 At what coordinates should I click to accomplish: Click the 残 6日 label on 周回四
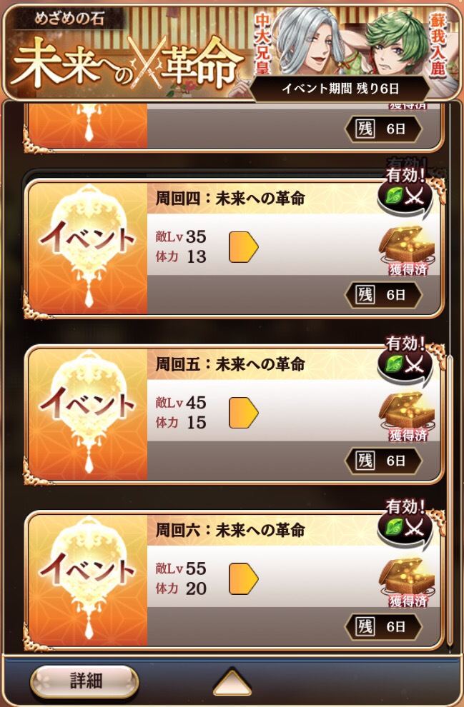pyautogui.click(x=383, y=295)
